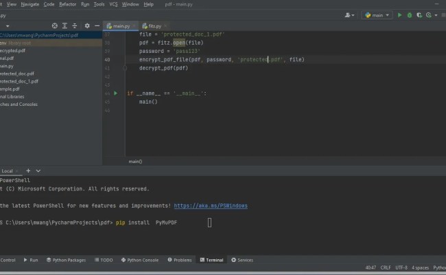Viewport: 446px width, 275px height.
Task: Close the Local terminal tab
Action: tap(17, 171)
